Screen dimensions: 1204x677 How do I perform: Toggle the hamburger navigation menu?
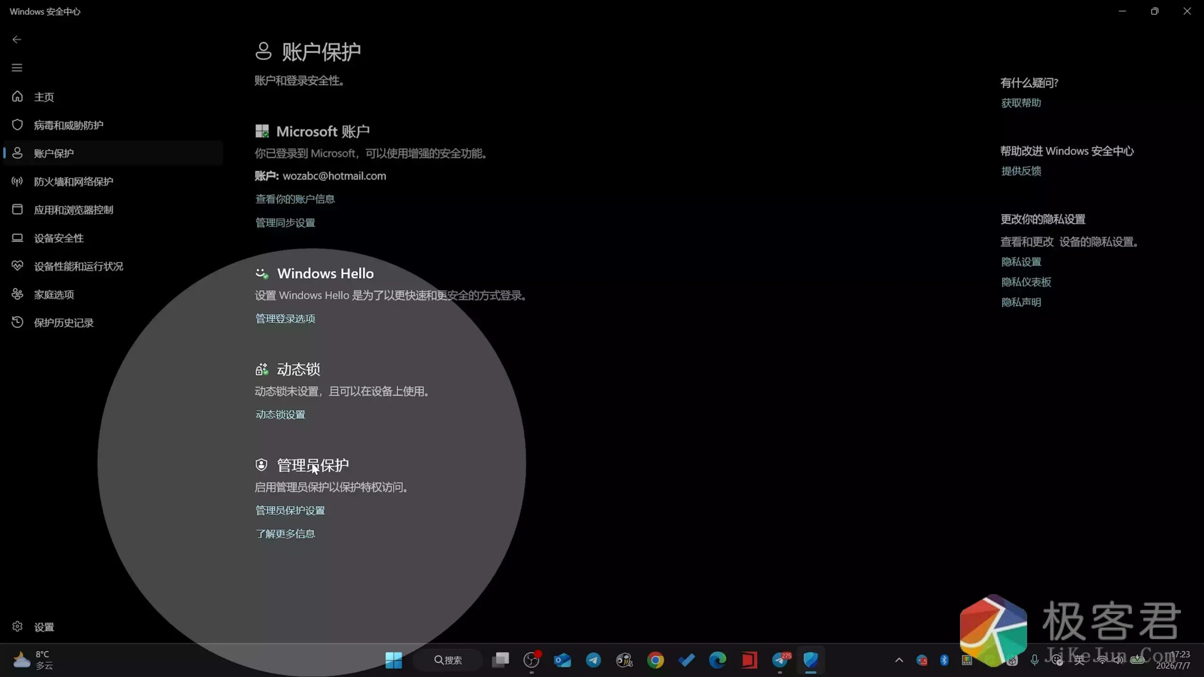17,68
